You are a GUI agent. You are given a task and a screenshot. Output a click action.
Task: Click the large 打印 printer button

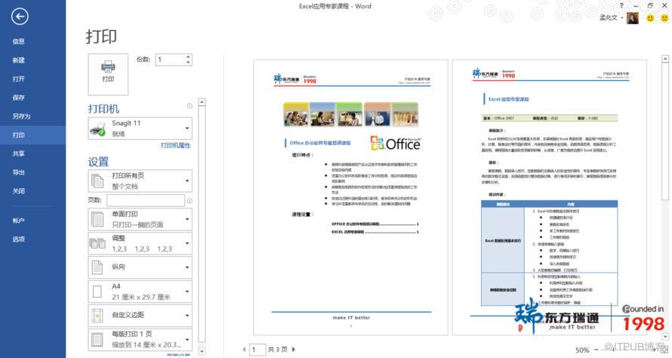[108, 74]
